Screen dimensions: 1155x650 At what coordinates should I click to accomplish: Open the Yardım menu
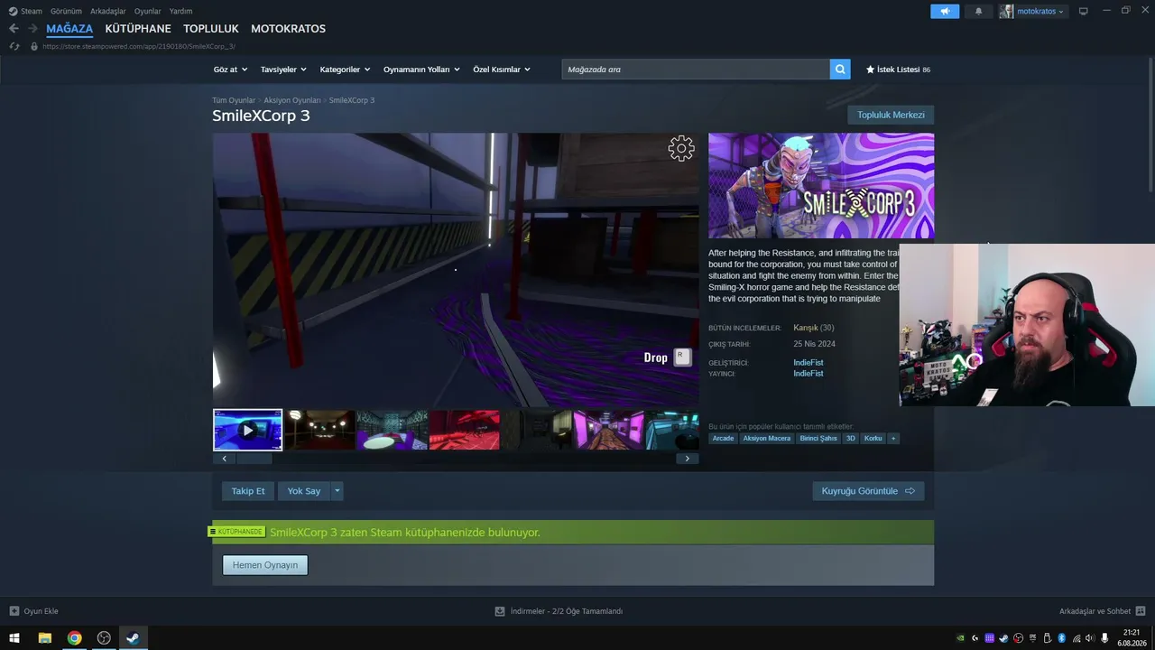[180, 11]
